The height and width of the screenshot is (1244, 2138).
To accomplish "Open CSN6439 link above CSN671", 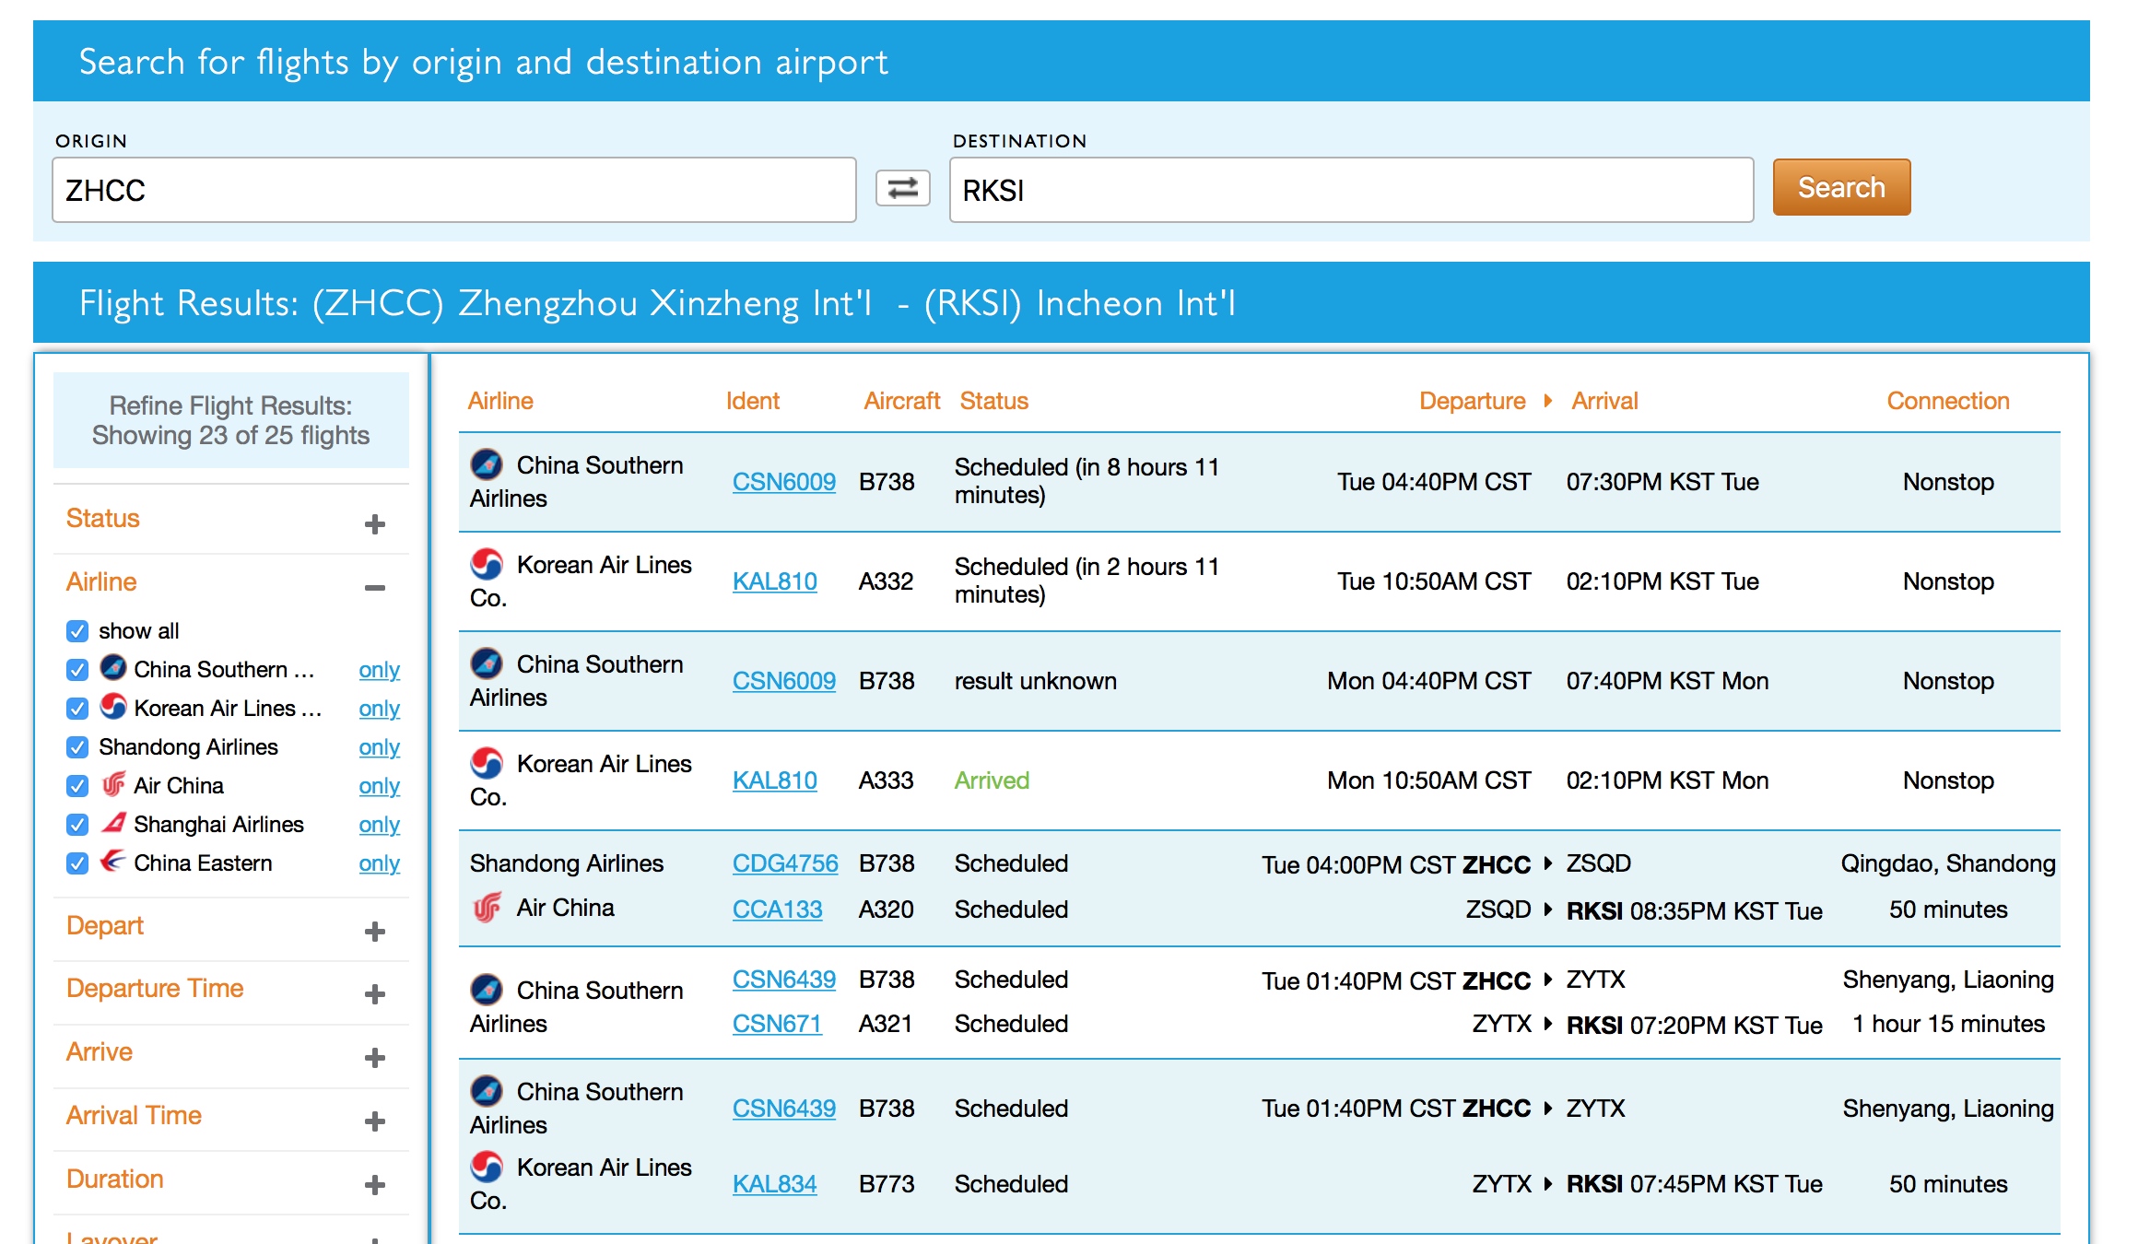I will pos(783,980).
